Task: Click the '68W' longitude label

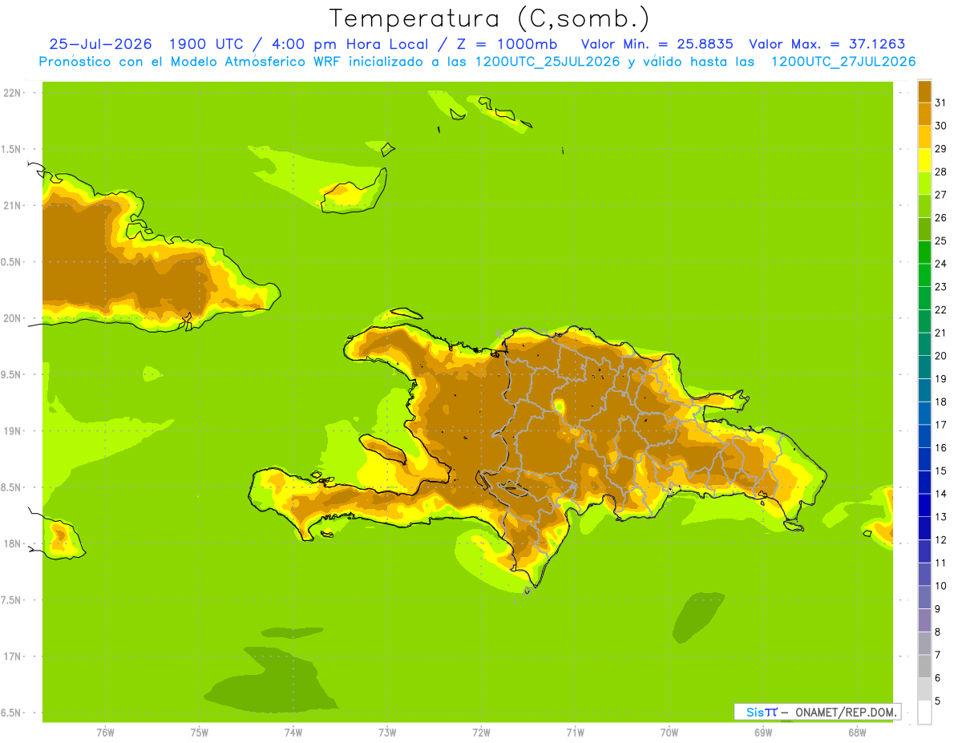Action: click(857, 733)
